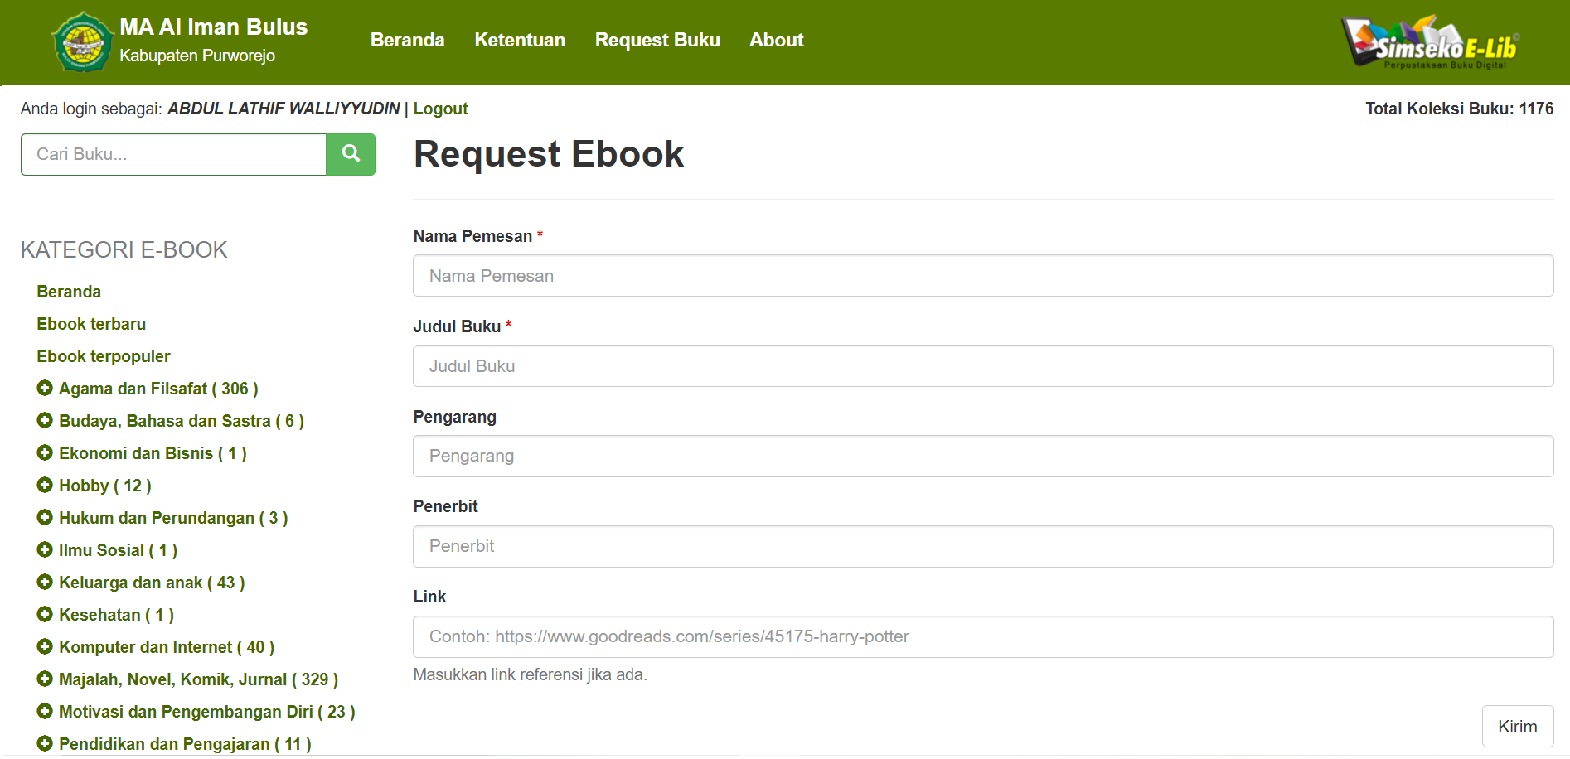Click the MA Al Iman Bulus school logo
Screen dimensions: 1570x759
(82, 41)
